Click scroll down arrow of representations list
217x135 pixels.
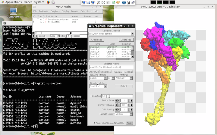click(132, 57)
